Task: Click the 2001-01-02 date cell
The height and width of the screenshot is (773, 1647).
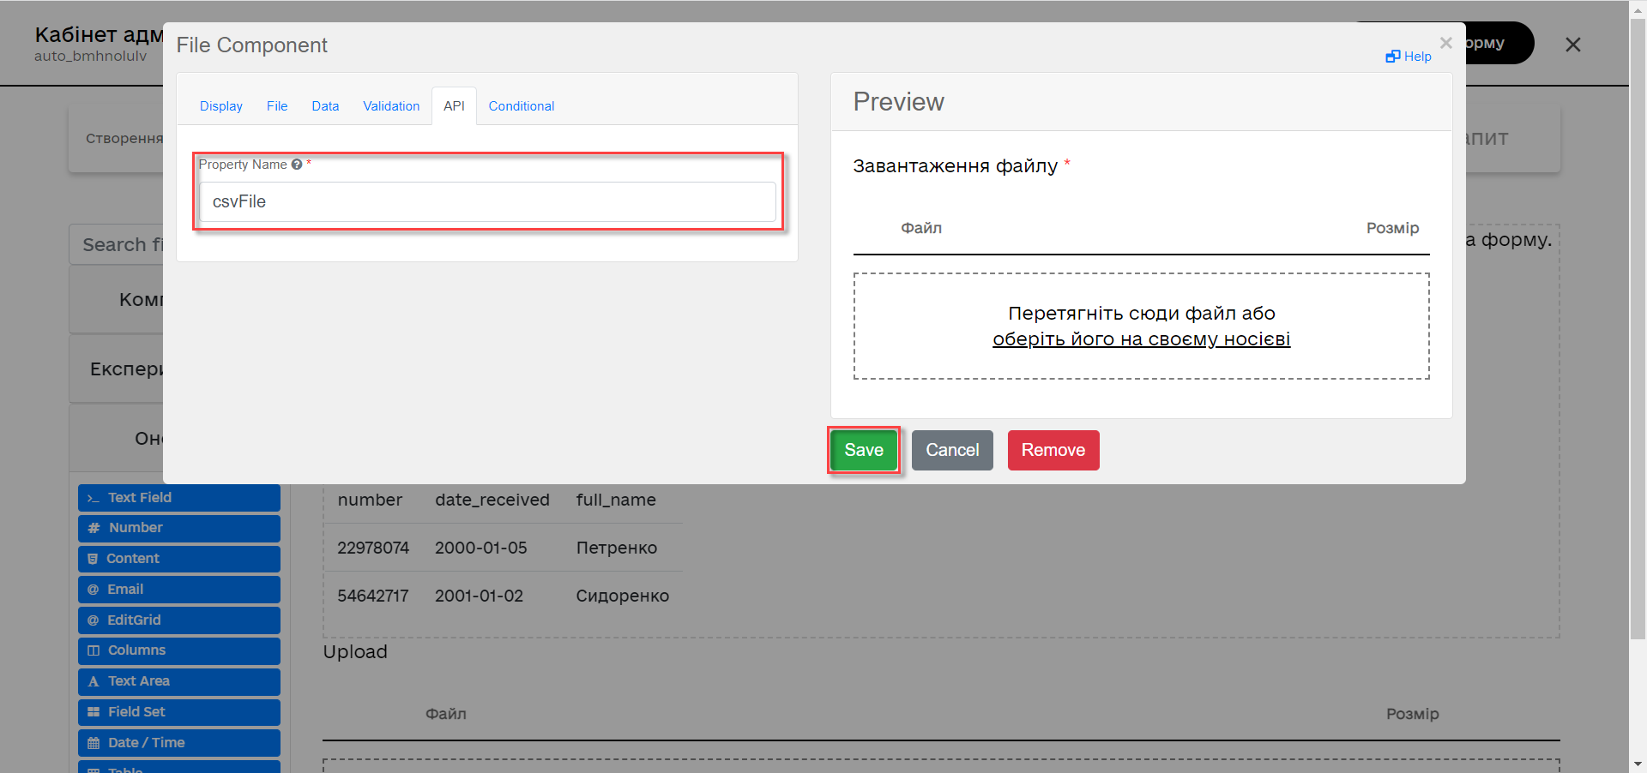Action: [479, 596]
